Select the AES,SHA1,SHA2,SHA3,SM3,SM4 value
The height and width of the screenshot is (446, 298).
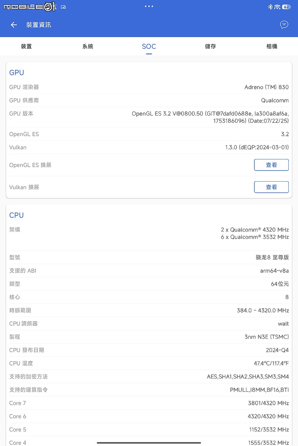tap(248, 377)
